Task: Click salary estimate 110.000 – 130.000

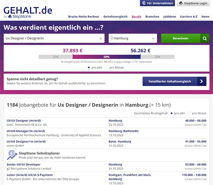Action: coord(194,175)
